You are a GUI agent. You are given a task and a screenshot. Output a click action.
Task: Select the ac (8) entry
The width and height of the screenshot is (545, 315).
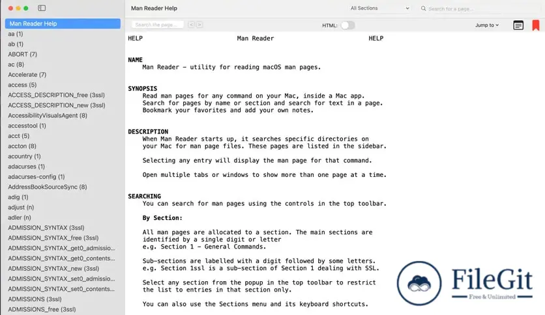coord(16,64)
